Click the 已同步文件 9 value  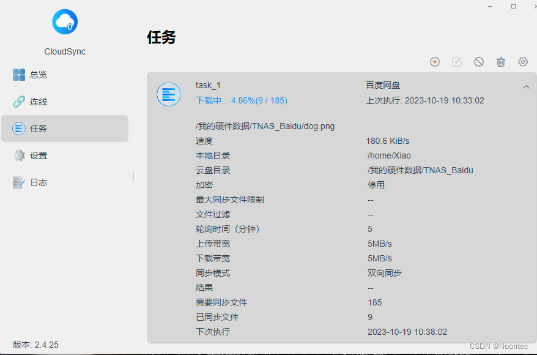pyautogui.click(x=370, y=317)
